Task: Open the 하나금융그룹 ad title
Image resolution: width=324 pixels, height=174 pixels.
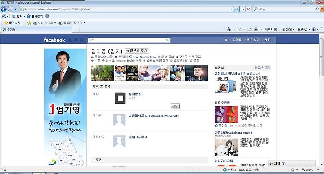Action: click(x=224, y=161)
